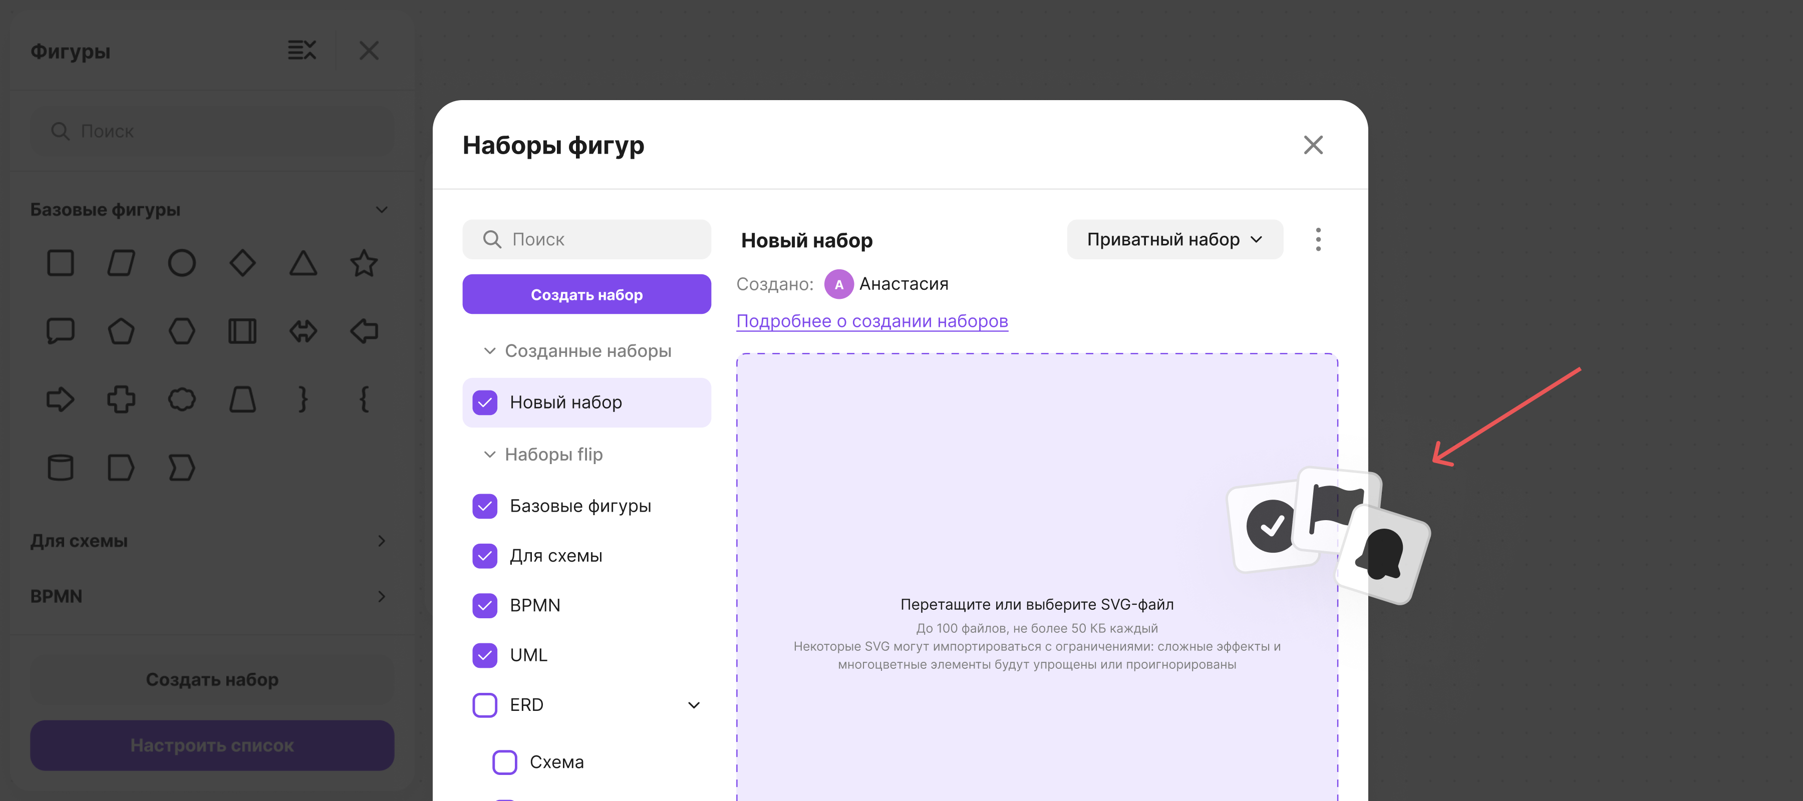Select the double-headed arrow shape
The image size is (1803, 801).
(x=303, y=331)
